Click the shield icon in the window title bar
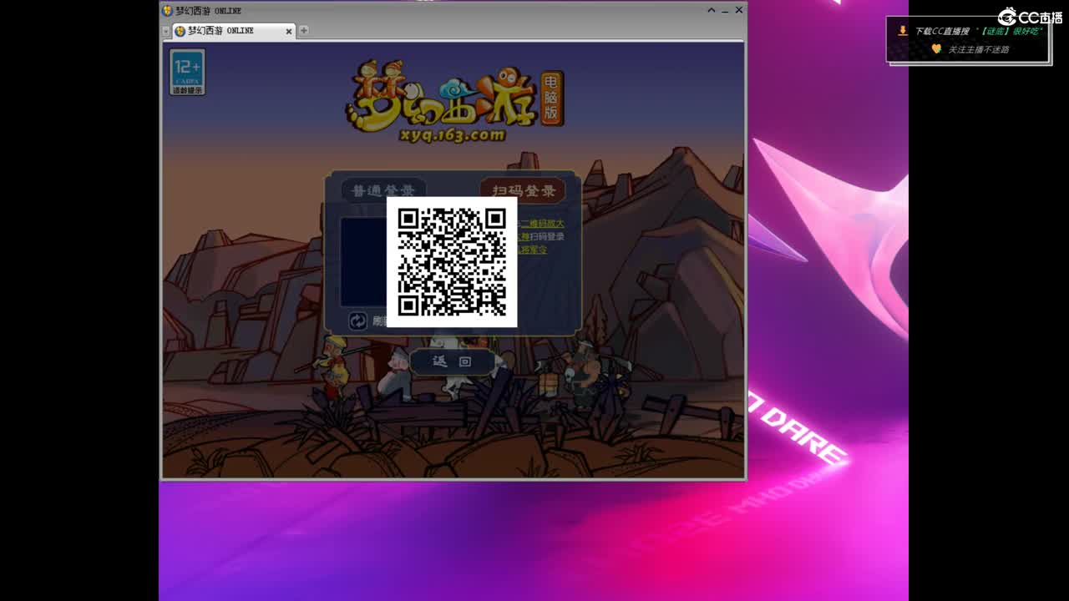 [168, 10]
